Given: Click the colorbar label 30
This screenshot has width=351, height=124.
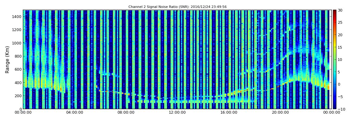Looking at the screenshot, I should tap(340, 10).
